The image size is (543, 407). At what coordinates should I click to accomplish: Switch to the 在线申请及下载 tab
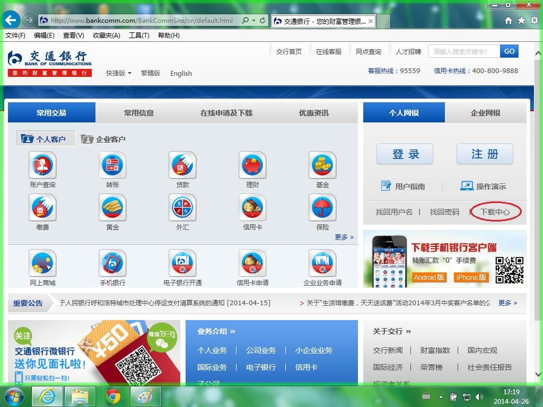coord(226,113)
